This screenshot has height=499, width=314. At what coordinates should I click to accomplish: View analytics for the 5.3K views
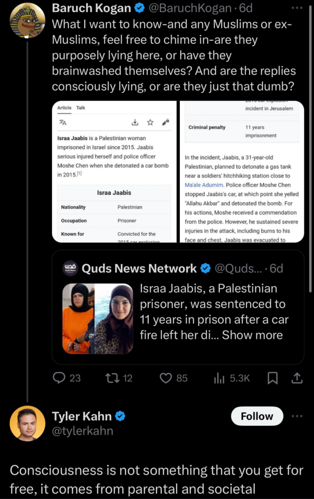pyautogui.click(x=220, y=378)
